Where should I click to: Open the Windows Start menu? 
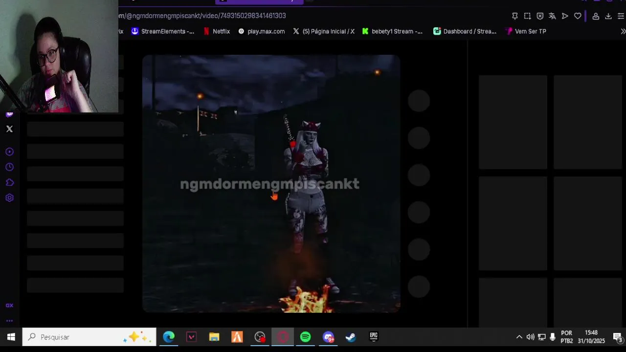coord(11,337)
